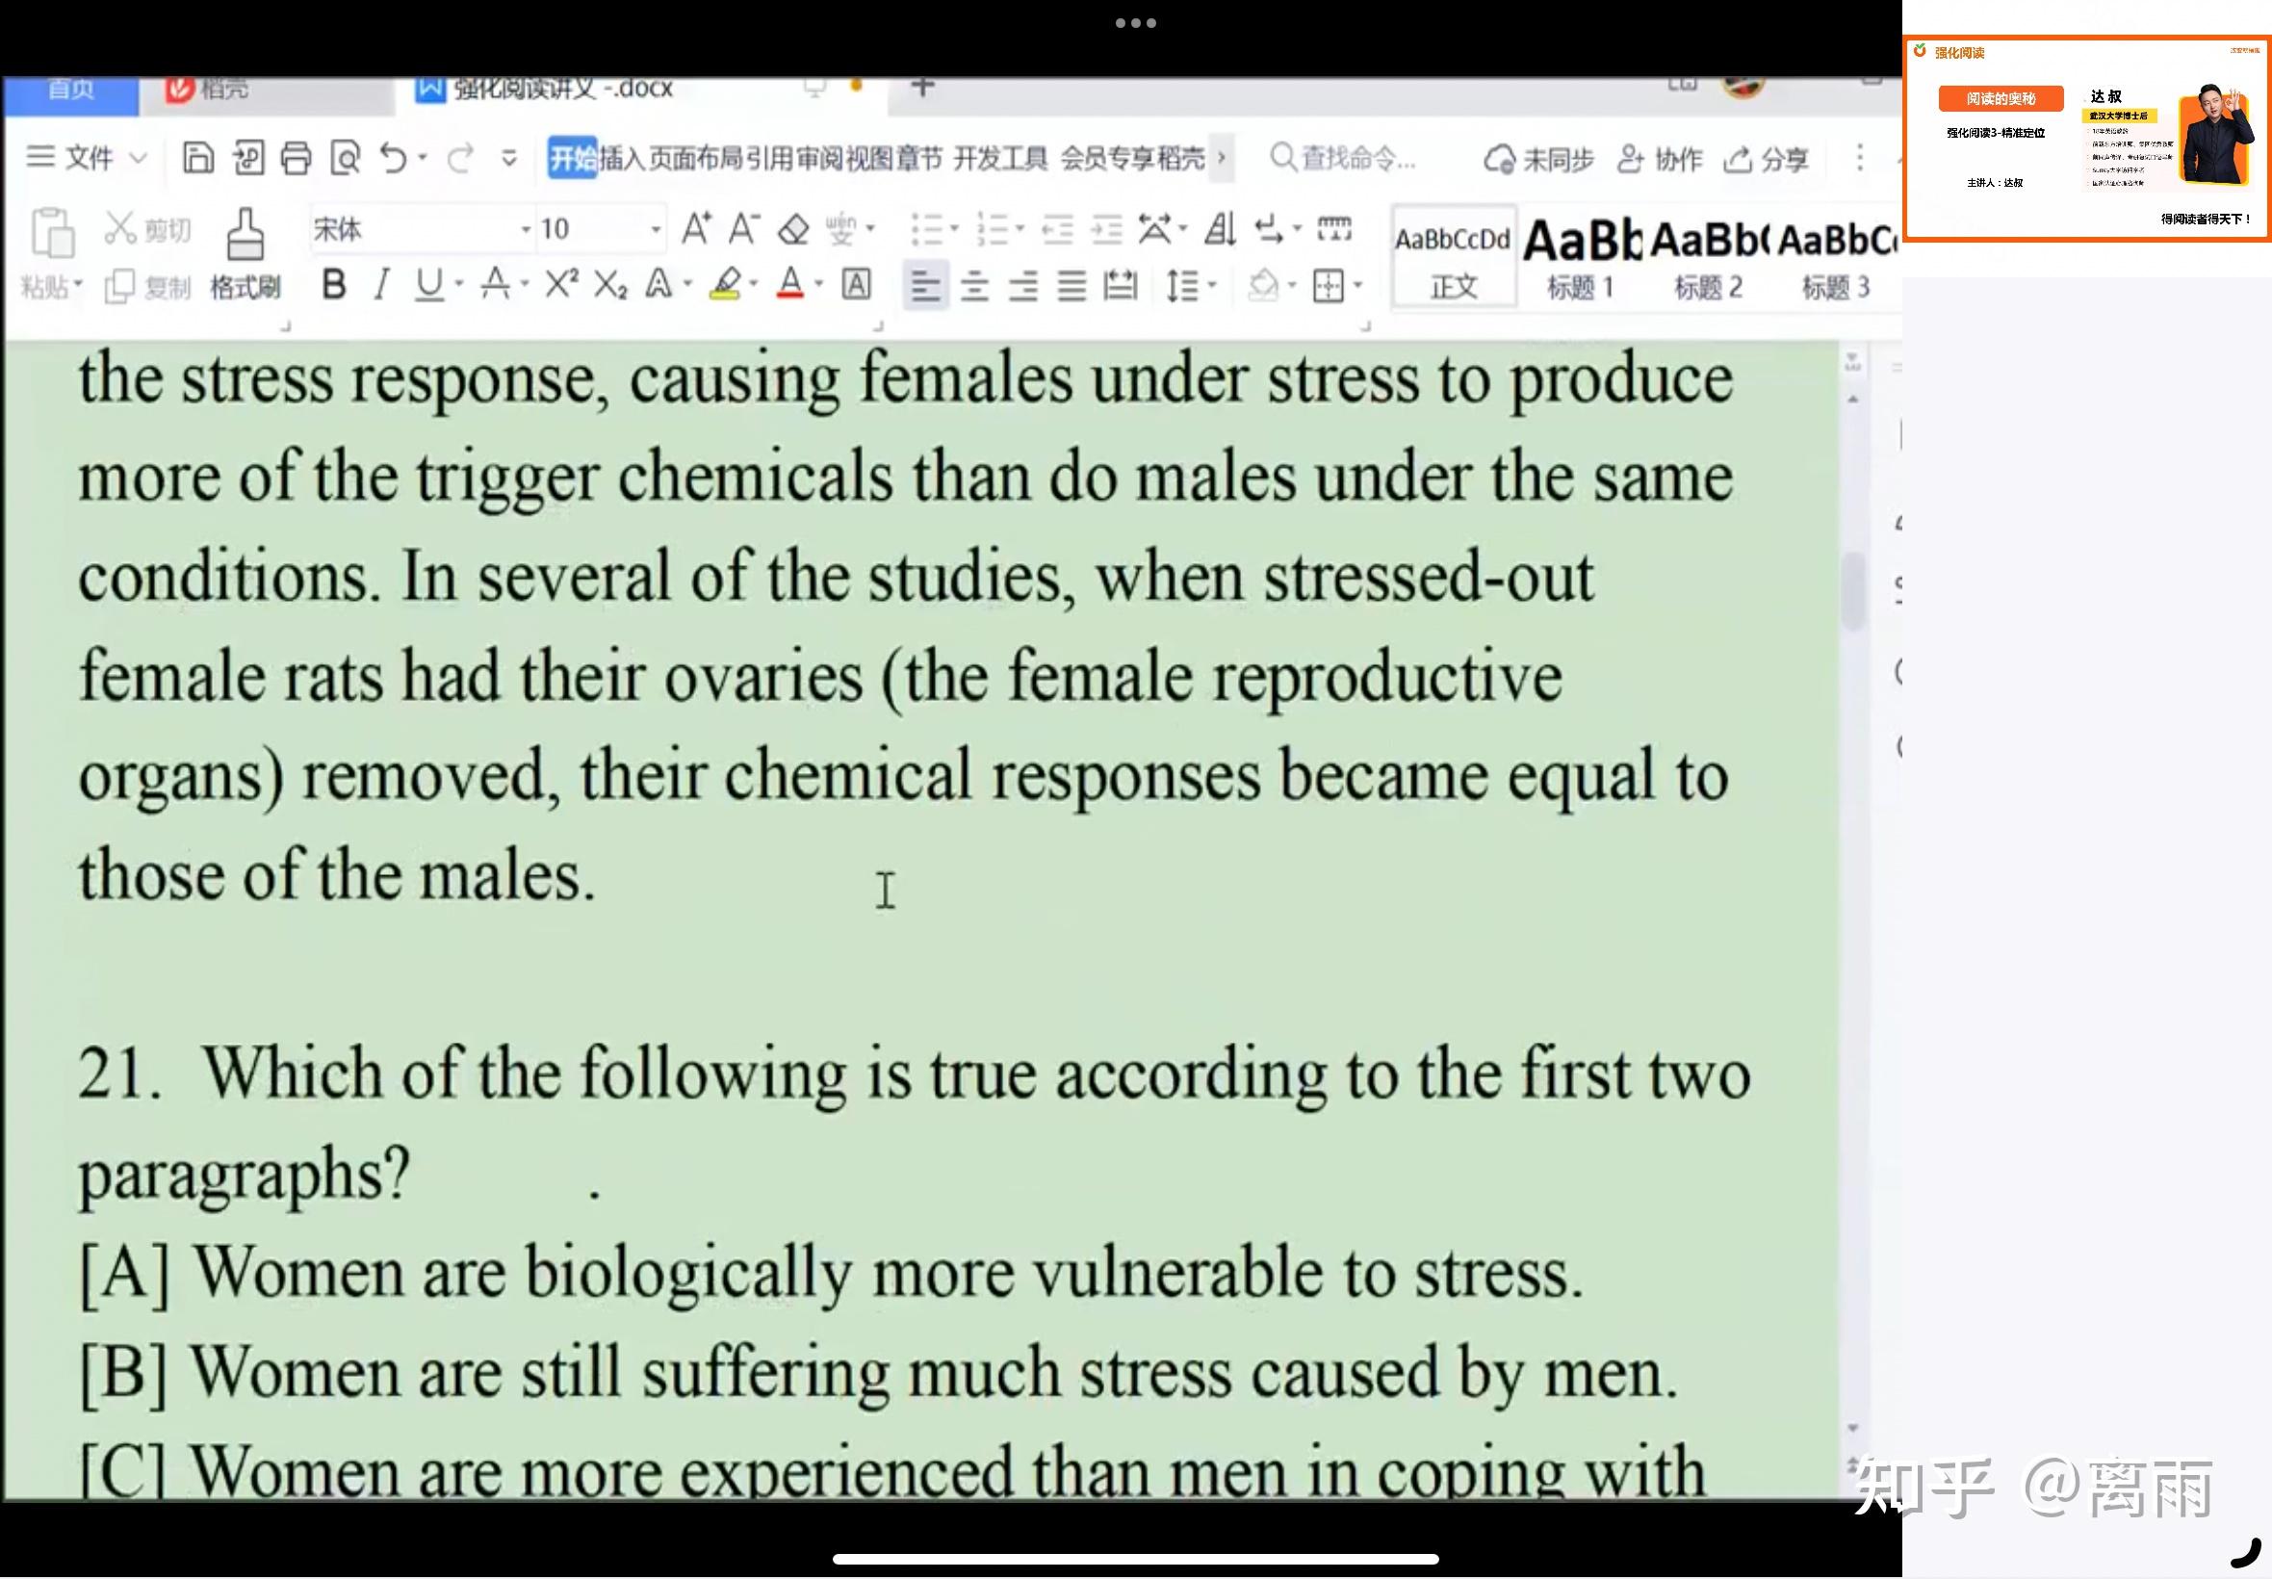Click the Copy (复制) button
2272x1579 pixels.
147,287
